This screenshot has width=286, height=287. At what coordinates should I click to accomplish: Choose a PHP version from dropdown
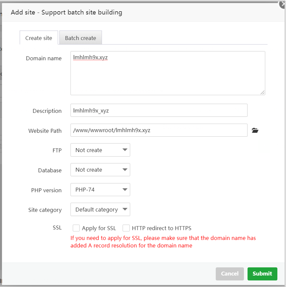point(100,190)
